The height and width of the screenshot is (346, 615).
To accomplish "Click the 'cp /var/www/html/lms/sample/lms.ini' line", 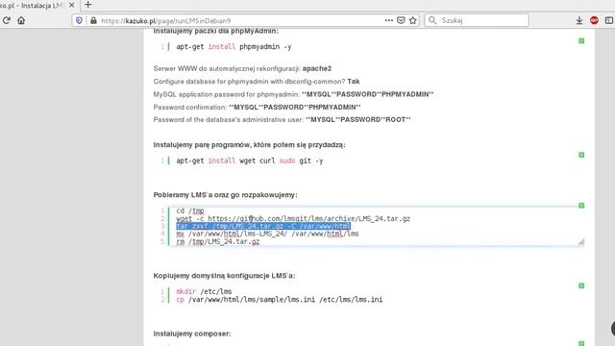I will click(280, 299).
